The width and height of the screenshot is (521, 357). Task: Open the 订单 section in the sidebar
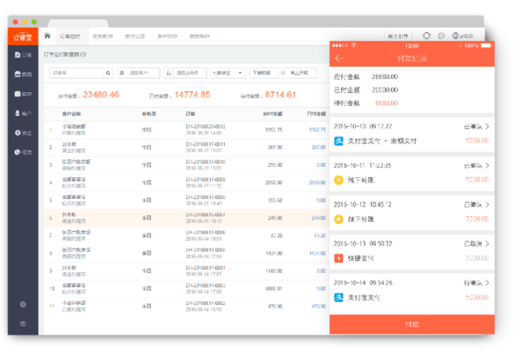[23, 55]
